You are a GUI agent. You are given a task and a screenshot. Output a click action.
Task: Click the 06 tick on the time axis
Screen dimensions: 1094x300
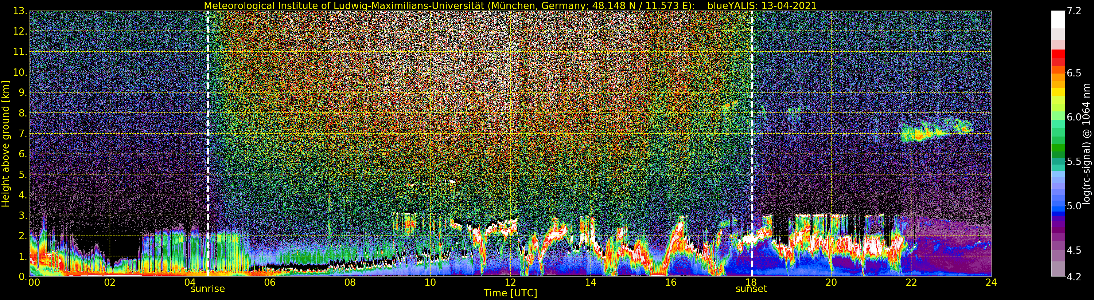click(270, 282)
